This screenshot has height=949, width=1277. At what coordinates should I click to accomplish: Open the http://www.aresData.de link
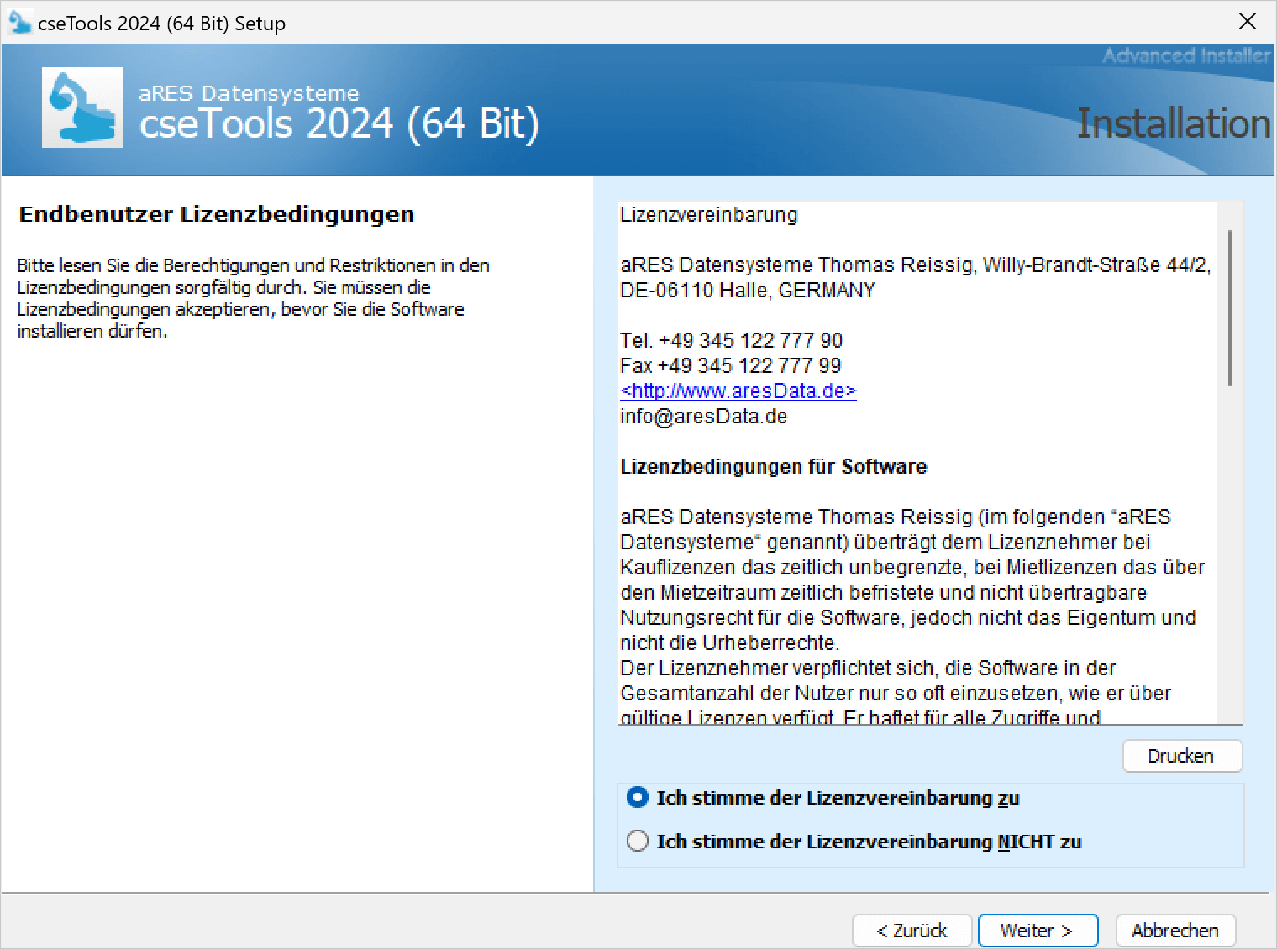738,391
